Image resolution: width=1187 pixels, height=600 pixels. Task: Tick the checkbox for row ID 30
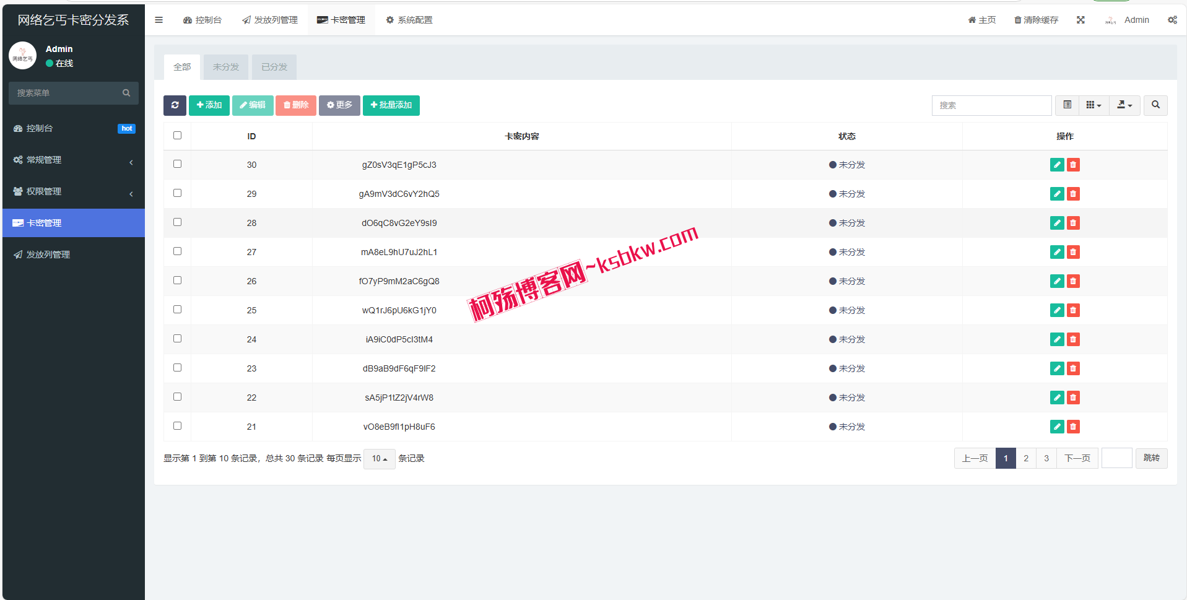pyautogui.click(x=178, y=164)
